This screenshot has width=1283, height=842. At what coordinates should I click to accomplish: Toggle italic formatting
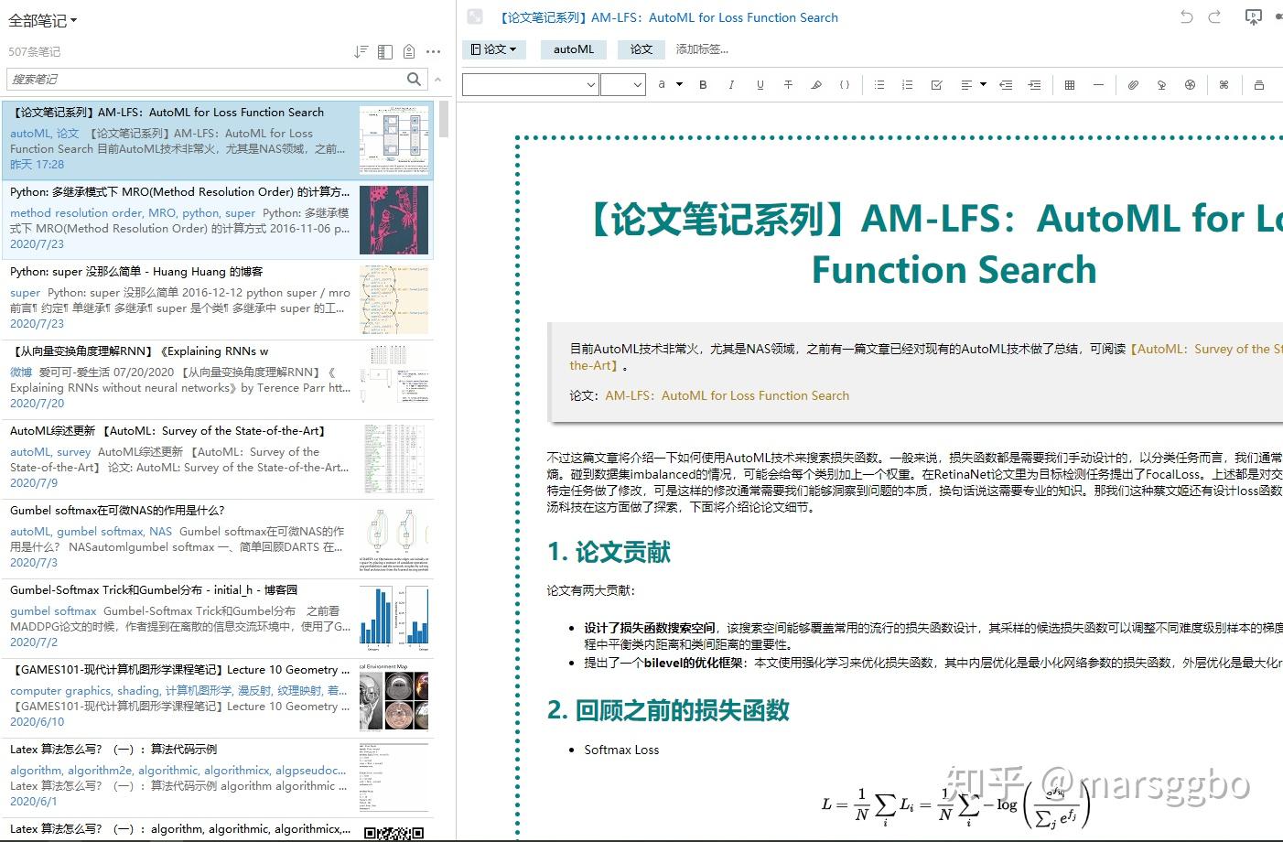coord(731,85)
